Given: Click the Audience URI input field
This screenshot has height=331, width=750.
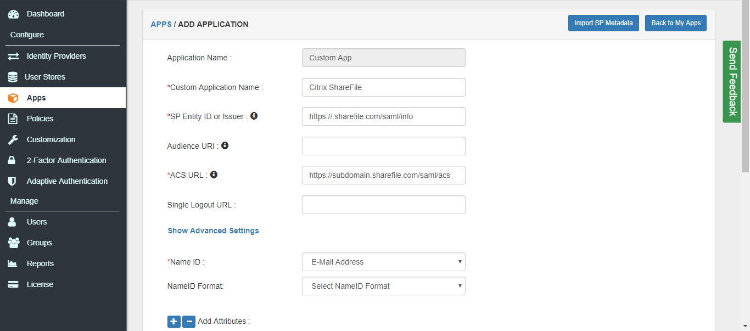Looking at the screenshot, I should point(384,146).
